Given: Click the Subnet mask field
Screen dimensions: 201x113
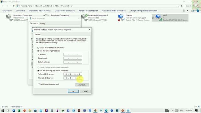Looking at the screenshot, I should [x=73, y=58].
